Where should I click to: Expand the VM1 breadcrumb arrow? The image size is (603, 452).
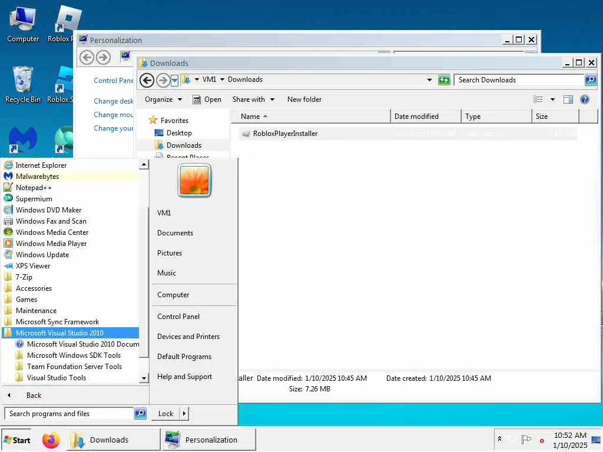click(x=222, y=79)
